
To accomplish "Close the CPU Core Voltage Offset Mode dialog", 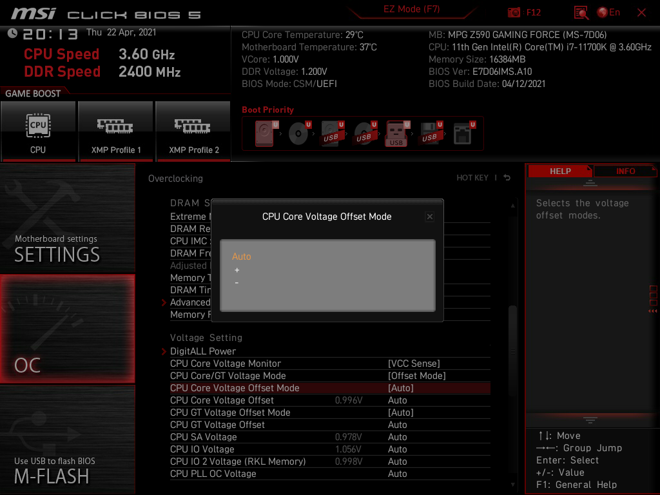I will click(429, 217).
